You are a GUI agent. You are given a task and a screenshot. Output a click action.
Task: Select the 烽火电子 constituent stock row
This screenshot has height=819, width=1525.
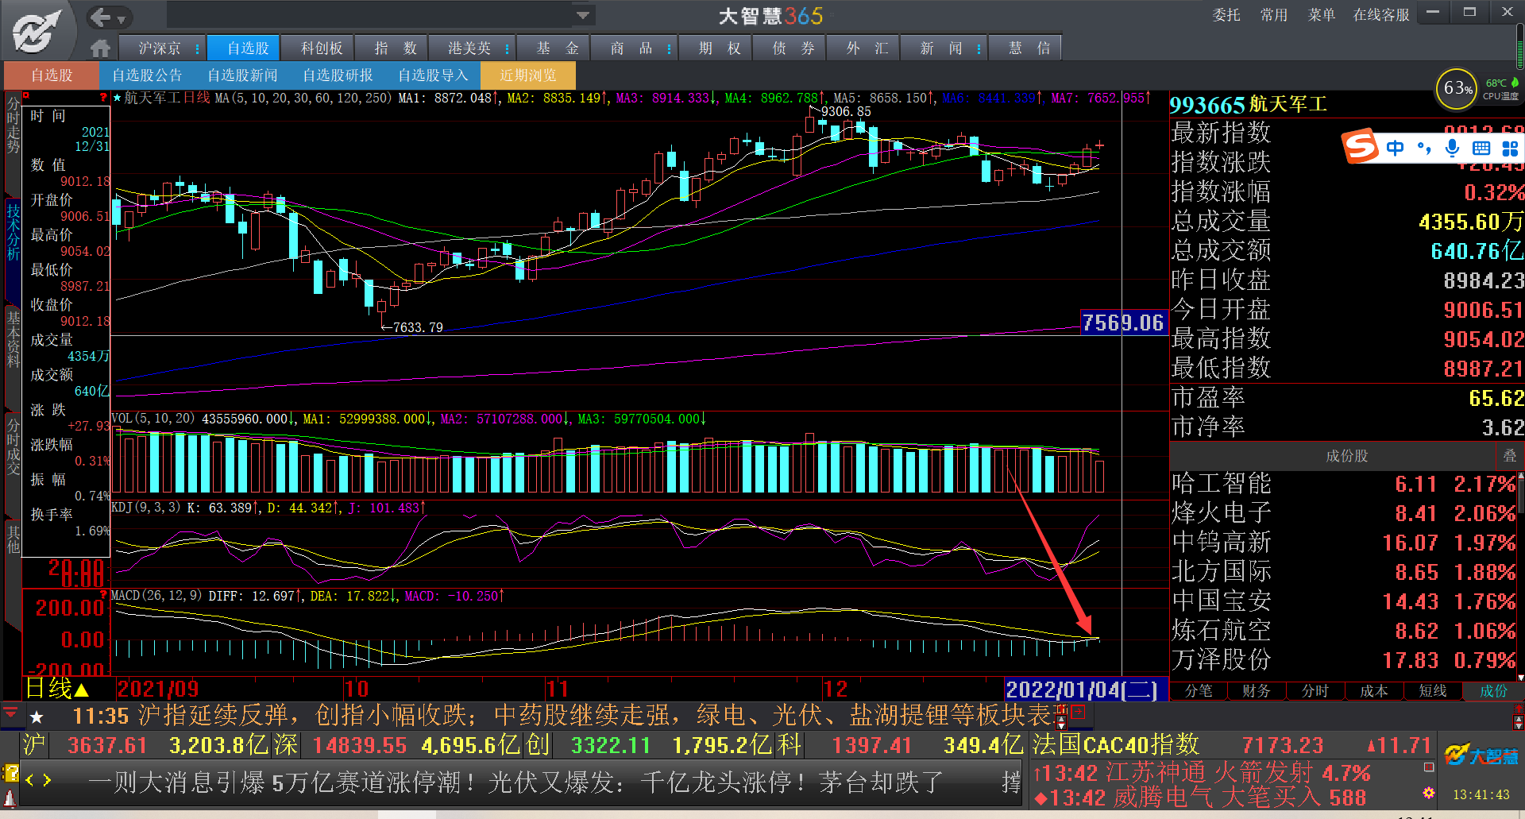pos(1344,513)
